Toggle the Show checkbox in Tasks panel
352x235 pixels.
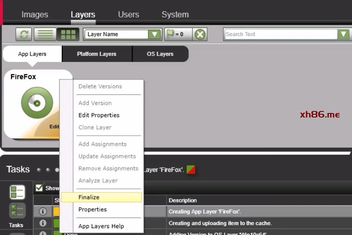pyautogui.click(x=39, y=187)
